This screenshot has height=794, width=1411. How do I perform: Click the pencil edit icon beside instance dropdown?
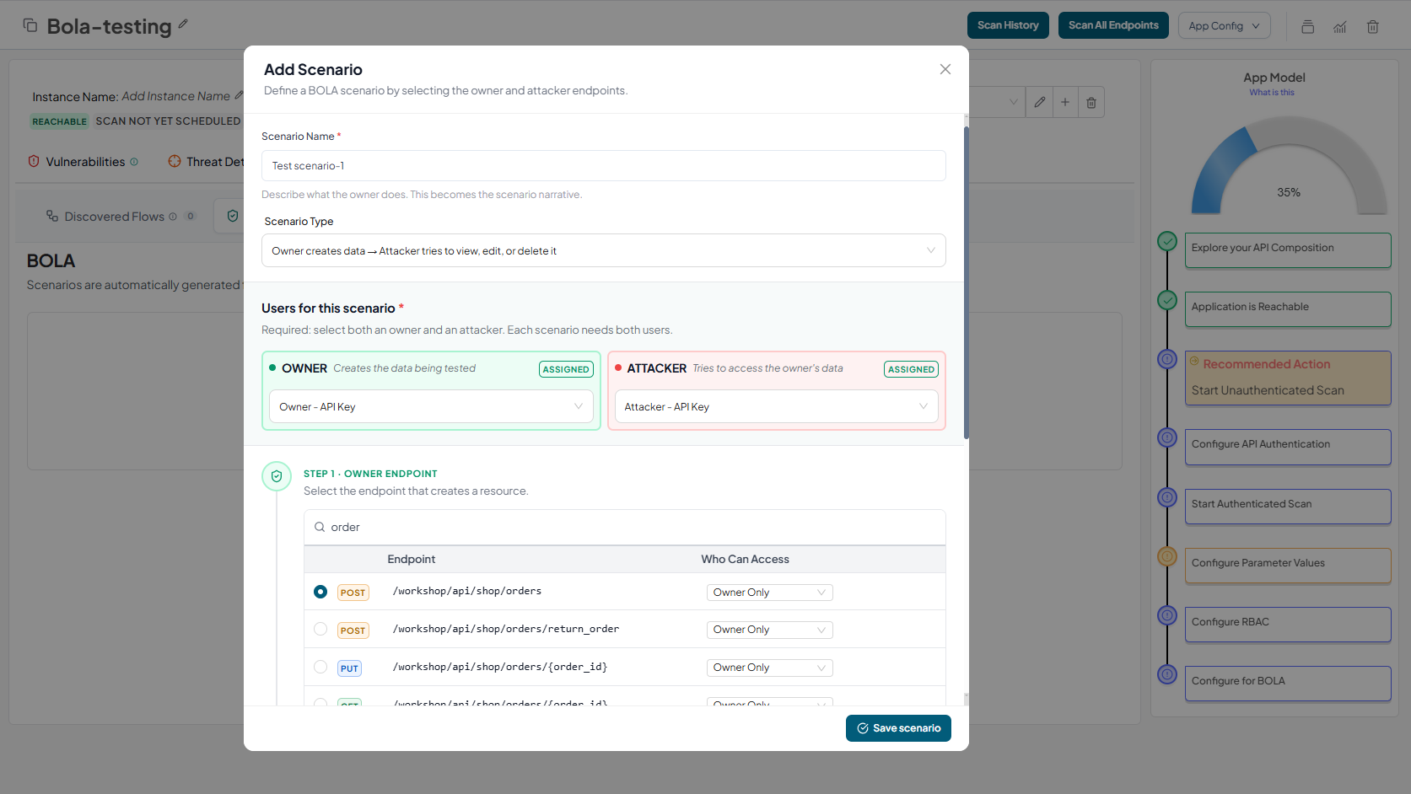[1040, 102]
